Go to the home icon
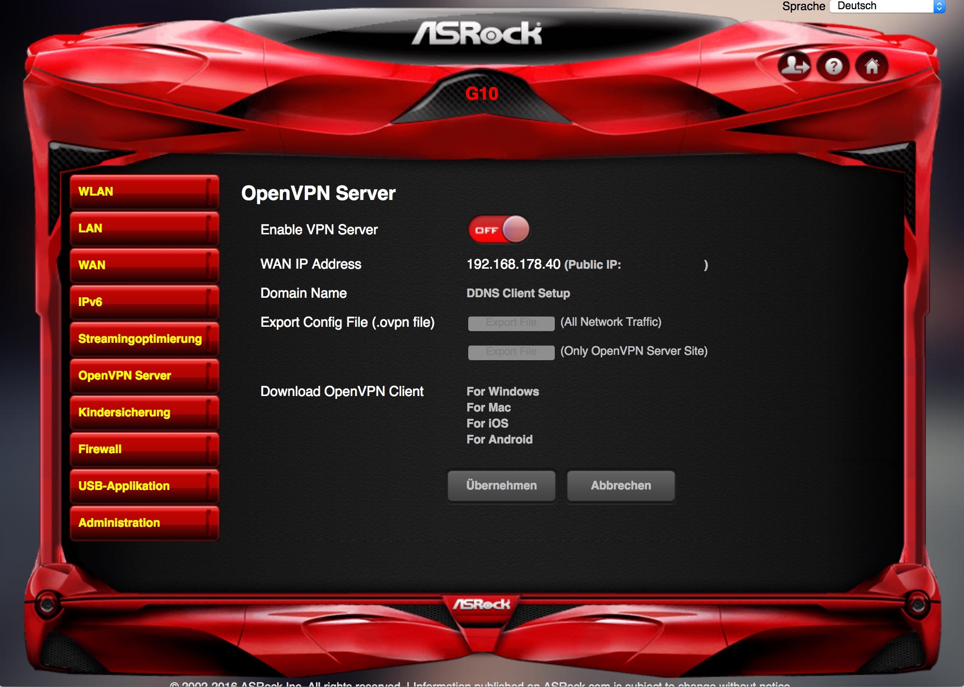Screen dimensions: 964x687 click(872, 66)
